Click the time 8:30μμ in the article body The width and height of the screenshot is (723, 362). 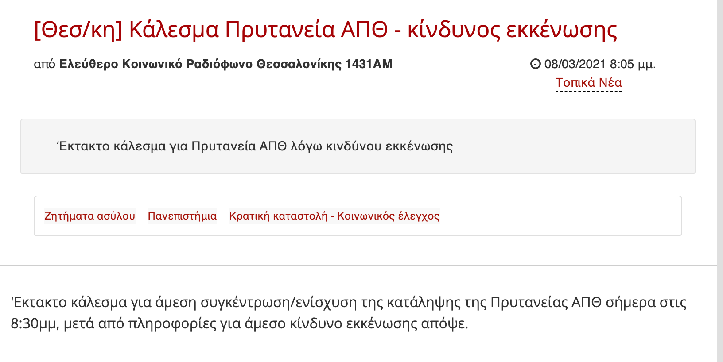tap(34, 324)
